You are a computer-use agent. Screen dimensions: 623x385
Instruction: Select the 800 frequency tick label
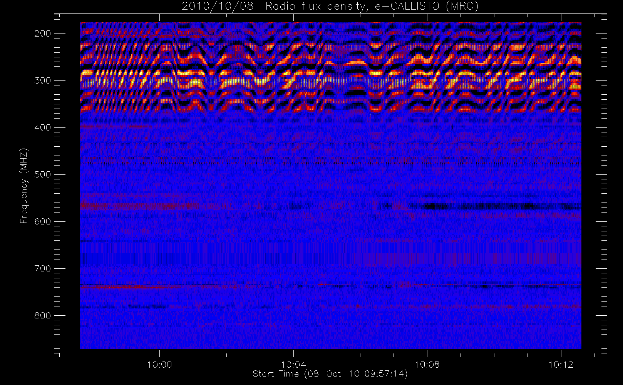[x=43, y=315]
